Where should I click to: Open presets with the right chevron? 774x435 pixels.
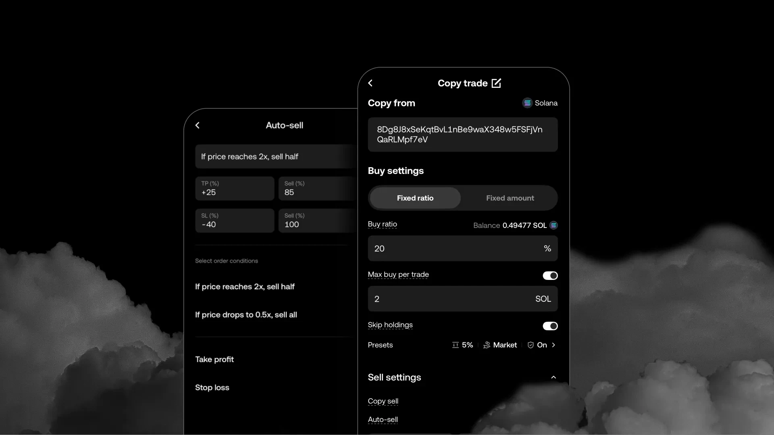click(553, 345)
